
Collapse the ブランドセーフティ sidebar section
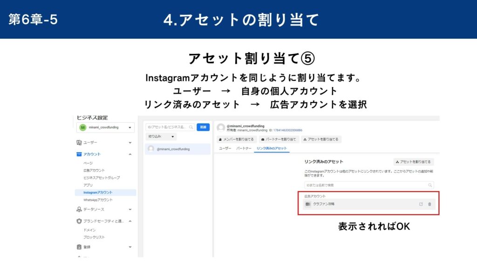130,221
